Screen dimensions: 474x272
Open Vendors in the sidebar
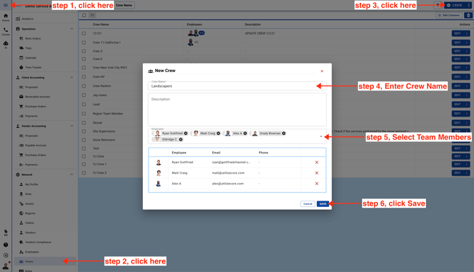tap(30, 232)
